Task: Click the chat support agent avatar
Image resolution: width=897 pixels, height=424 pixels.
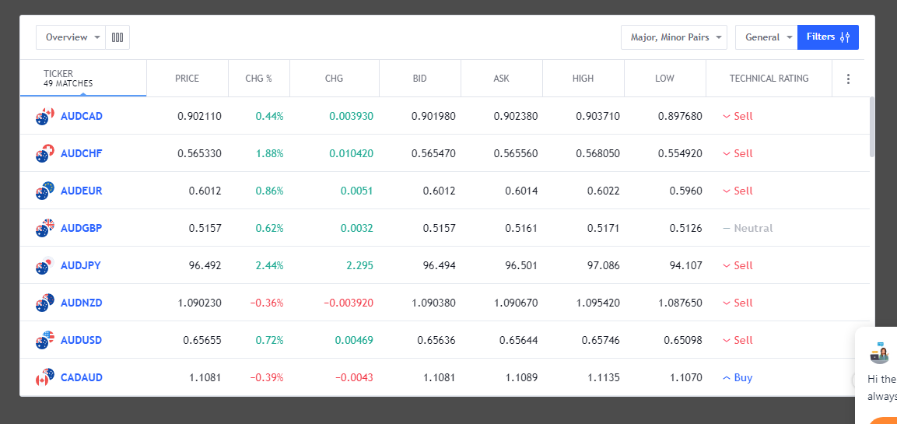Action: (x=879, y=353)
